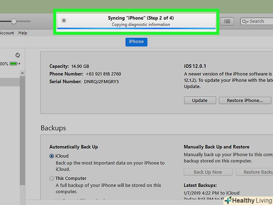This screenshot has width=273, height=205.
Task: Click the Manually Back Up and Restore heading
Action: (x=216, y=147)
